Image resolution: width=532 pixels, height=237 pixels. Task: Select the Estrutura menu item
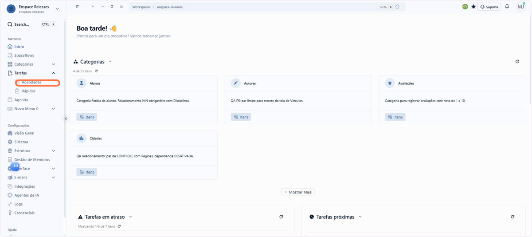tap(22, 151)
